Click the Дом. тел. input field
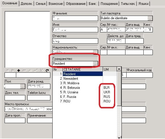The height and width of the screenshot is (139, 165). (15, 98)
